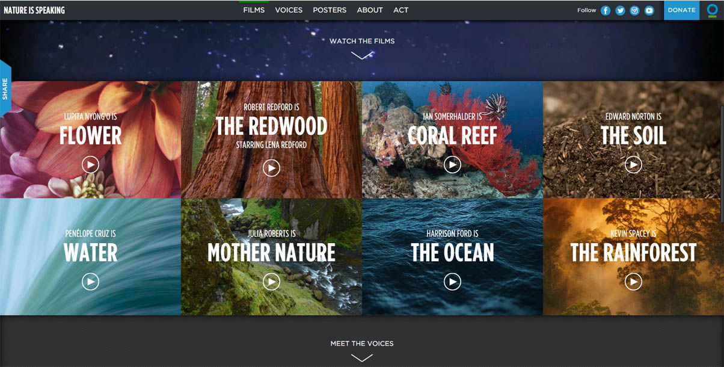Click the Conservation International circle logo
724x367 pixels.
712,10
